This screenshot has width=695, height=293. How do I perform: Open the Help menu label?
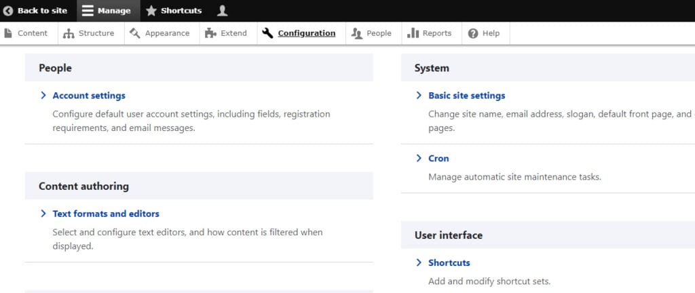tap(491, 33)
